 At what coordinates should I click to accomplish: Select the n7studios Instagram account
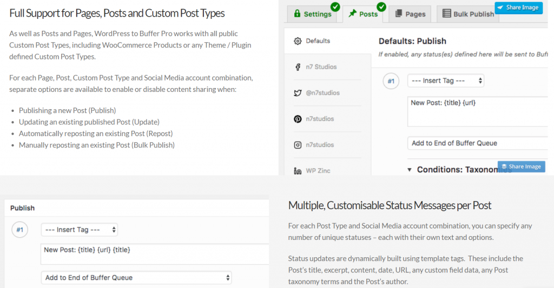coord(327,145)
